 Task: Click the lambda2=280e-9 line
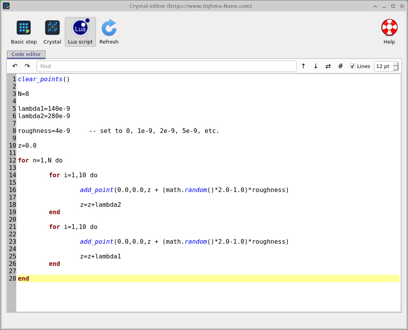point(44,116)
